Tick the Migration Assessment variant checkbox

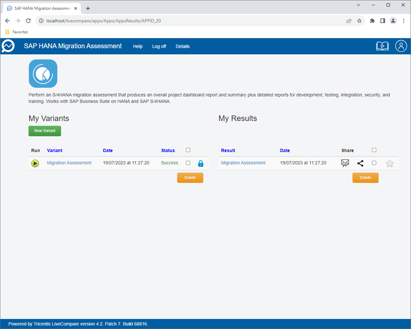188,163
